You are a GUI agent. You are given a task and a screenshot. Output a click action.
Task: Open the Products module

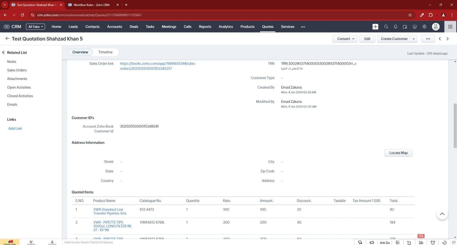(x=247, y=27)
